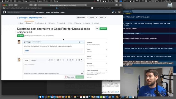Expand the plus create-new menu
Viewport: 176px width, 99px height.
116,12
